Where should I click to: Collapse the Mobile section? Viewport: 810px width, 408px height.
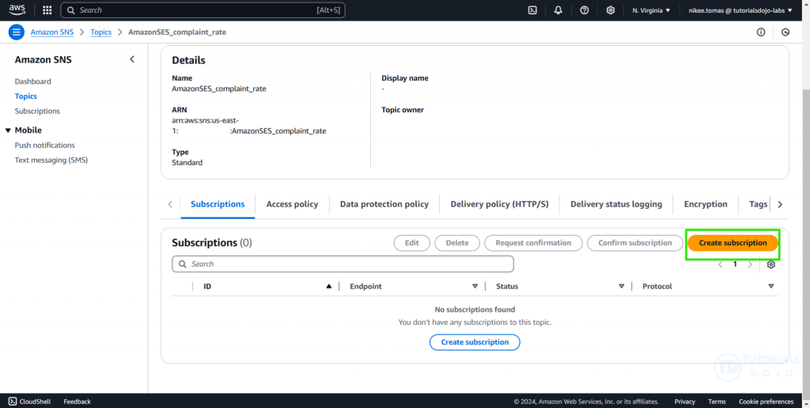point(8,130)
